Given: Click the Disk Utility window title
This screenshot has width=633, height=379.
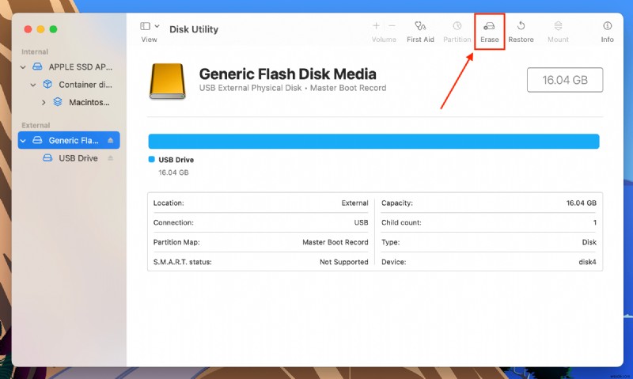Looking at the screenshot, I should 194,29.
